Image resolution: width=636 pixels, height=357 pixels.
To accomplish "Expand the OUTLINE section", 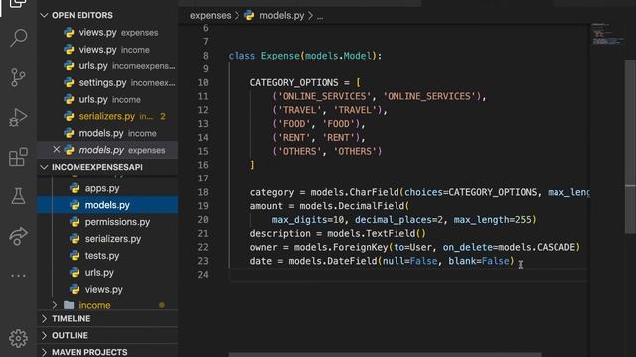I will (44, 335).
